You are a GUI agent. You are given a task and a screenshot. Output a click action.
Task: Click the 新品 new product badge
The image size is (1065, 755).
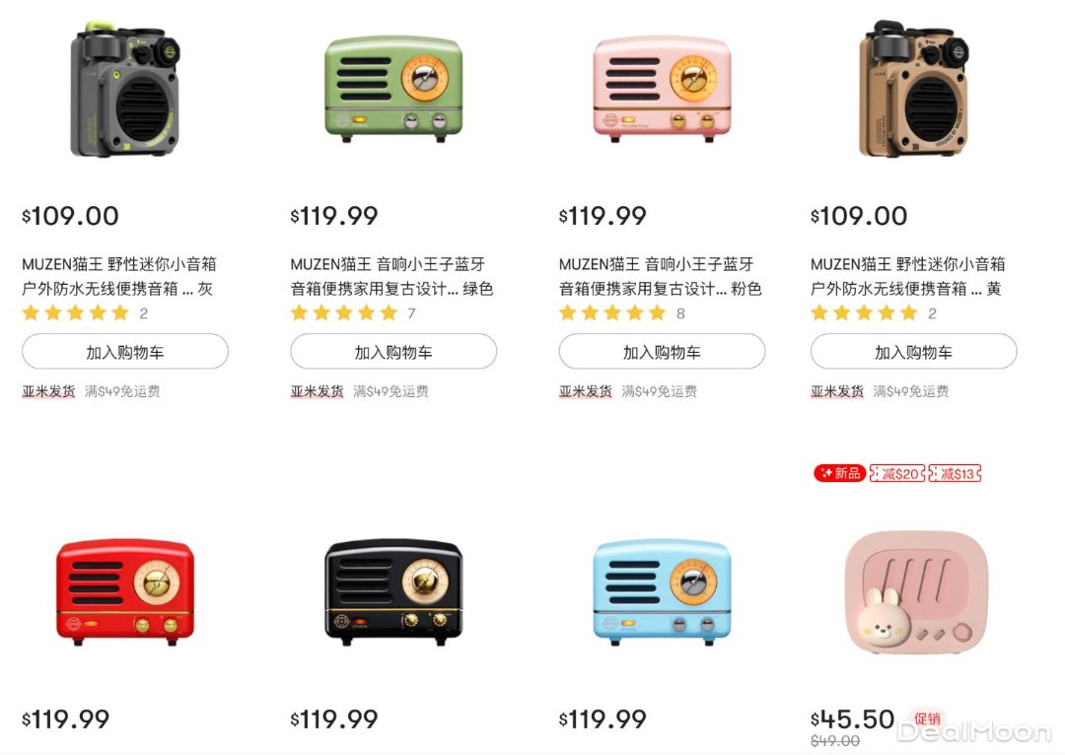[839, 473]
